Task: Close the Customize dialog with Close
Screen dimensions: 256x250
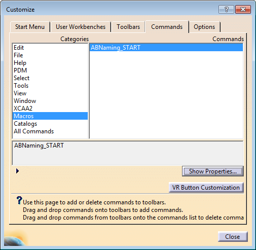Action: tap(233, 237)
